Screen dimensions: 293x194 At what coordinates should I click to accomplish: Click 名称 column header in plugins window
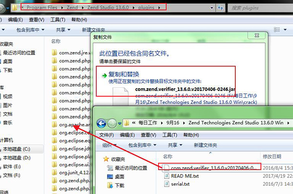tap(56, 41)
